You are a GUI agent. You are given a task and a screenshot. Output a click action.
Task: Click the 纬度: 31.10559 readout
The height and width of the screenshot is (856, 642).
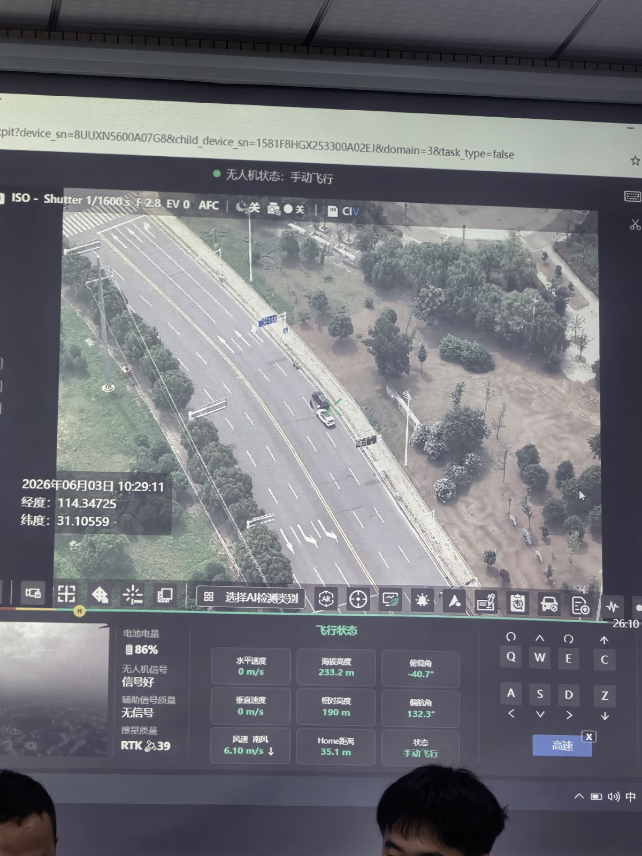(65, 521)
